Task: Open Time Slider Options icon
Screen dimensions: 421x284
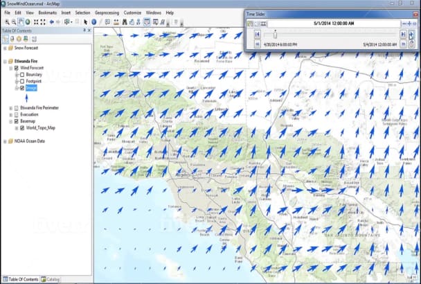Action: (x=257, y=24)
